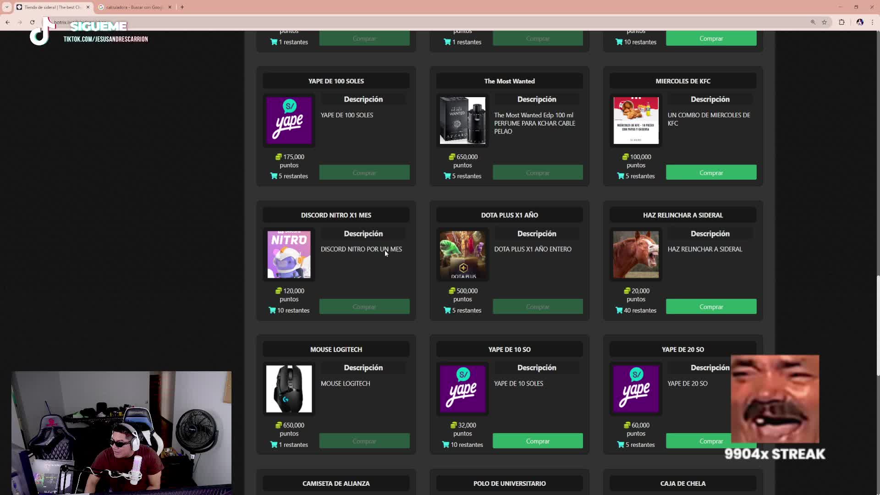Click the Discord Nitro product image

[289, 254]
